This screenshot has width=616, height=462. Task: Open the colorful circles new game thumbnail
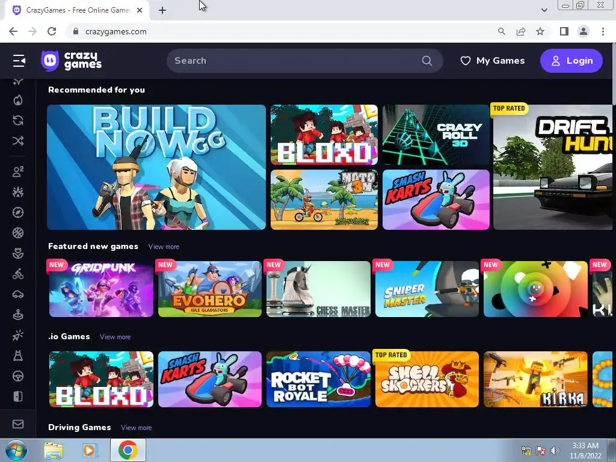point(535,289)
